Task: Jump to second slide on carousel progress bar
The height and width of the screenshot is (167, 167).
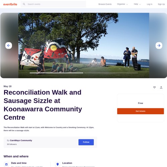Action: [x=111, y=73]
